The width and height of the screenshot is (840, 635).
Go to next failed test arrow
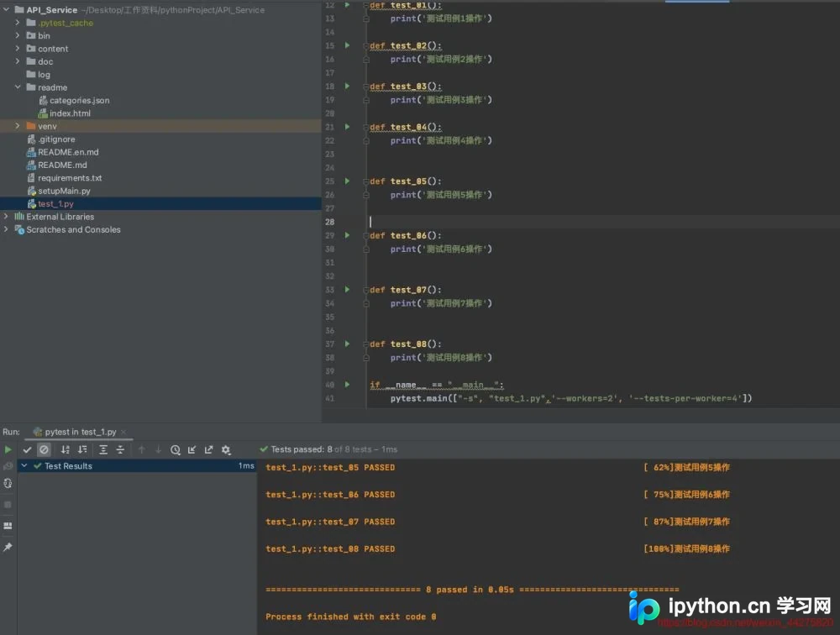(x=158, y=449)
